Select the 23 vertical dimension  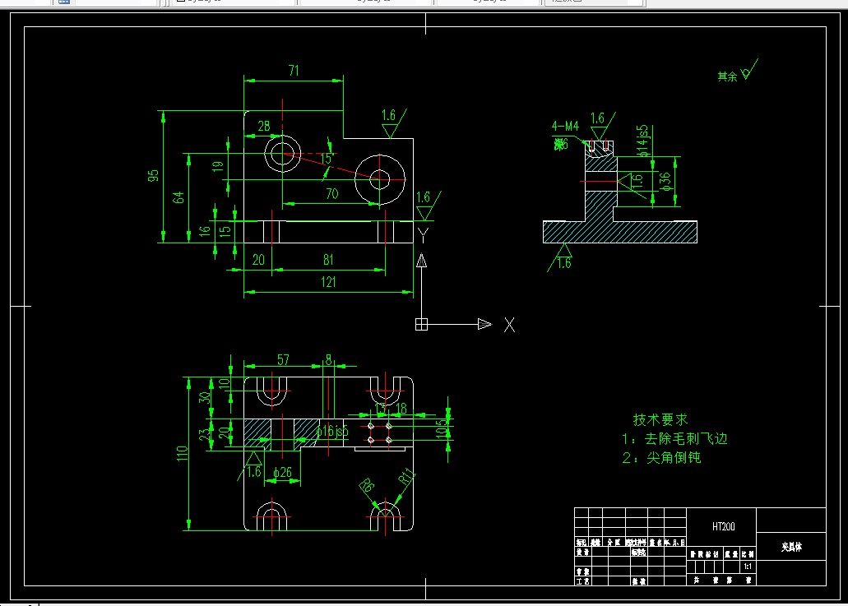[204, 435]
